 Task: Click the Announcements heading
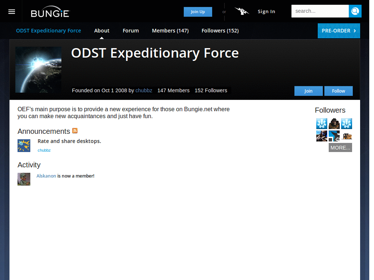[x=44, y=131]
